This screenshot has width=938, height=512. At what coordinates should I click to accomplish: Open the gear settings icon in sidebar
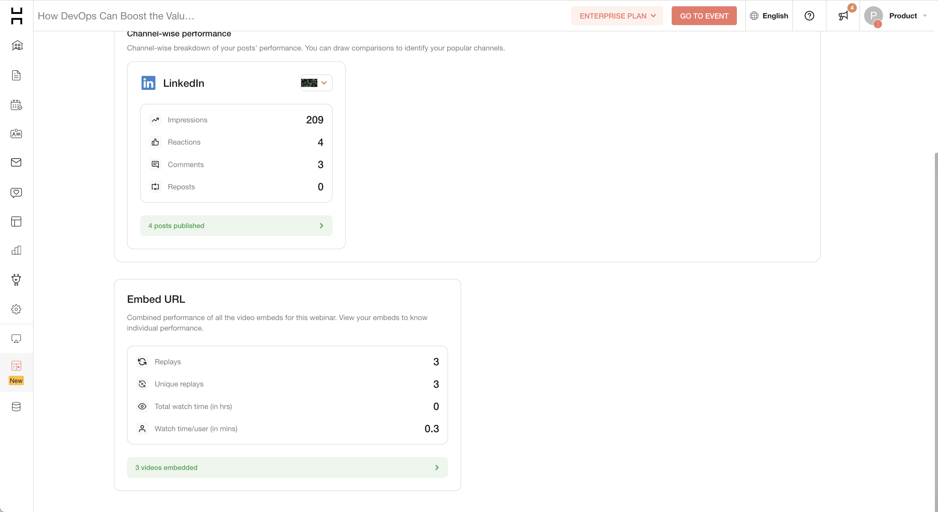coord(16,309)
